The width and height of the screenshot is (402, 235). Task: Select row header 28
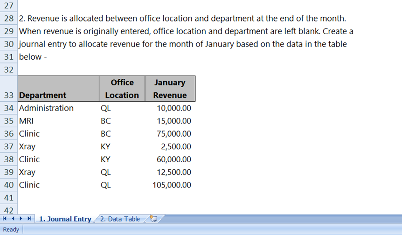coord(9,19)
